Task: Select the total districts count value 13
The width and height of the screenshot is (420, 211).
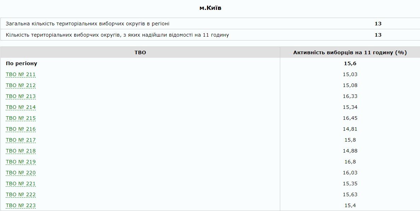Action: (378, 24)
